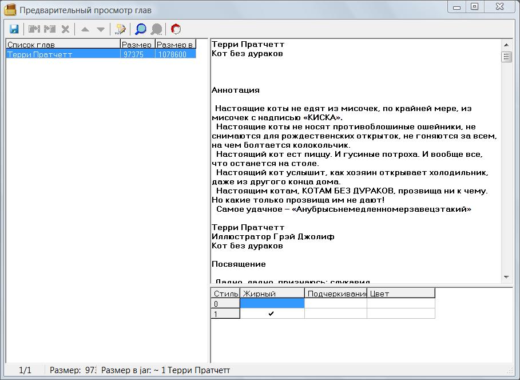Open the TXT text edit icon
This screenshot has height=380, width=520.
pos(120,29)
